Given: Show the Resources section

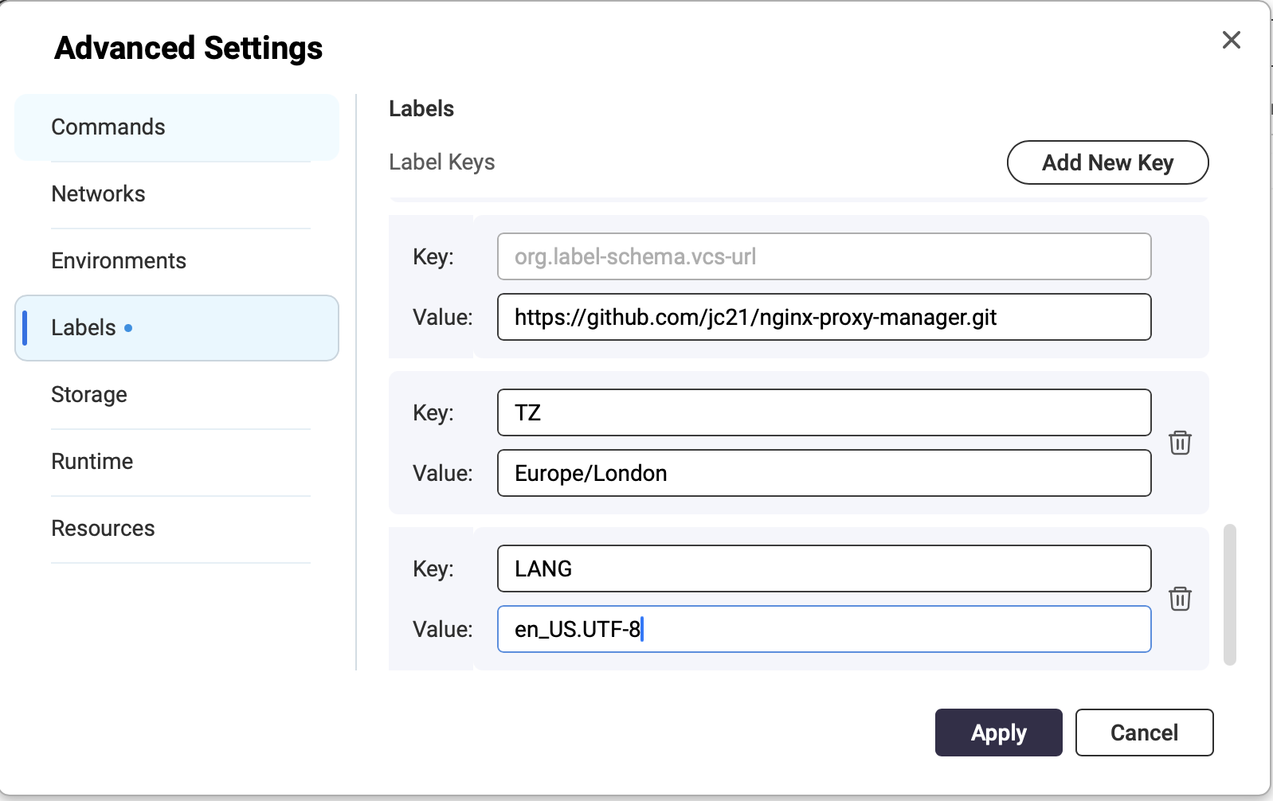Looking at the screenshot, I should [x=177, y=529].
